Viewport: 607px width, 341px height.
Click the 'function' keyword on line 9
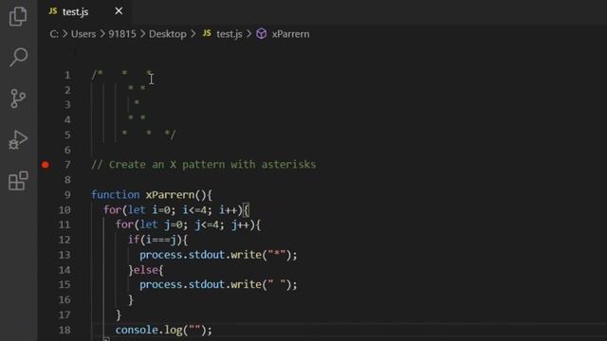click(116, 195)
